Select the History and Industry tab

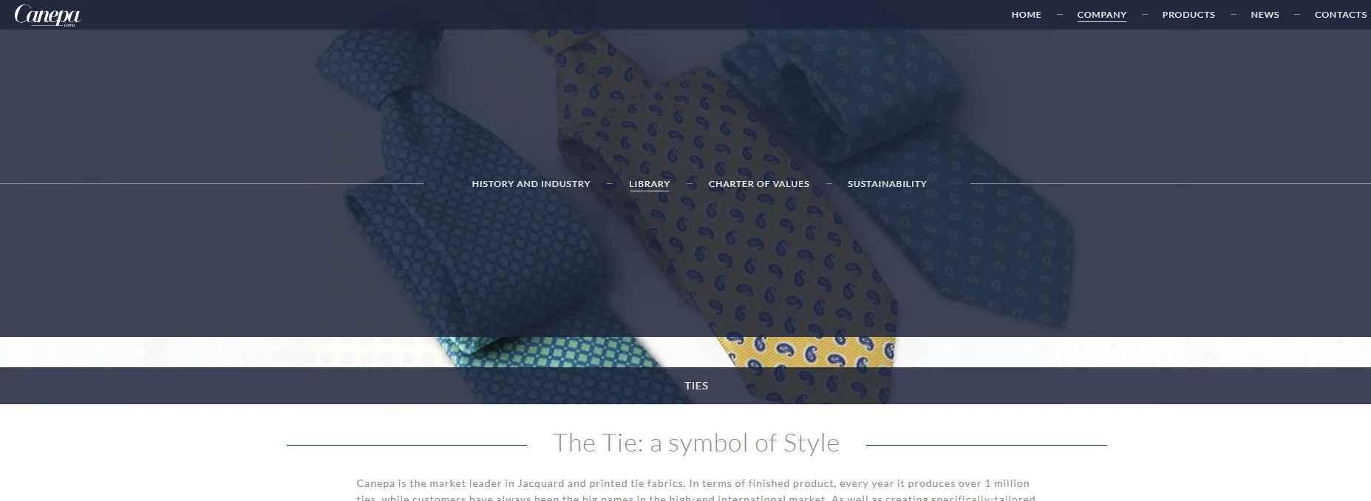[531, 184]
